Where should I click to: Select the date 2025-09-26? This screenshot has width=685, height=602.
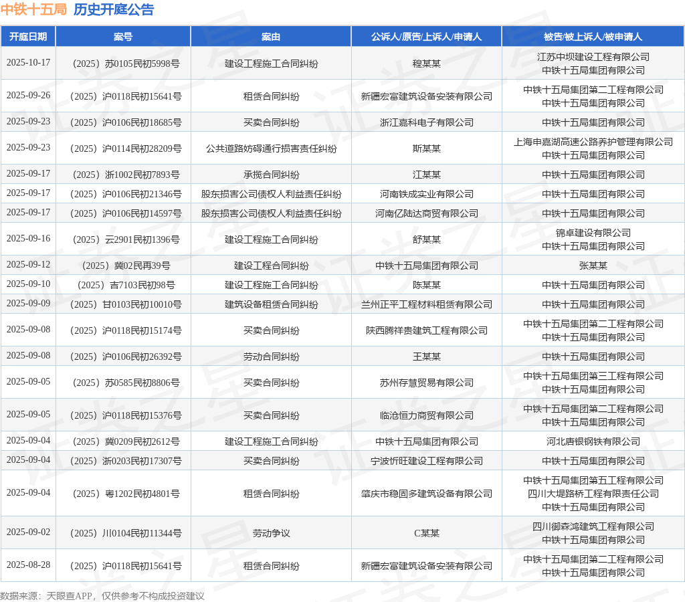[28, 95]
